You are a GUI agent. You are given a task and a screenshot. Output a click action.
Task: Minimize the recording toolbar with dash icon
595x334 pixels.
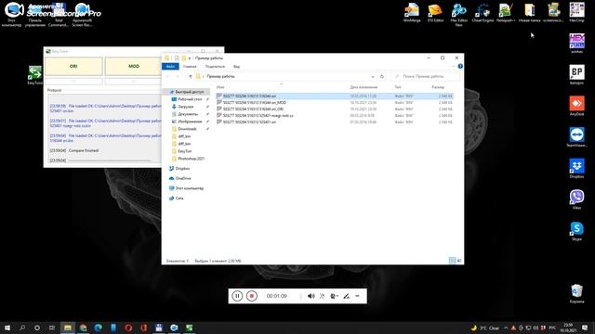357,296
